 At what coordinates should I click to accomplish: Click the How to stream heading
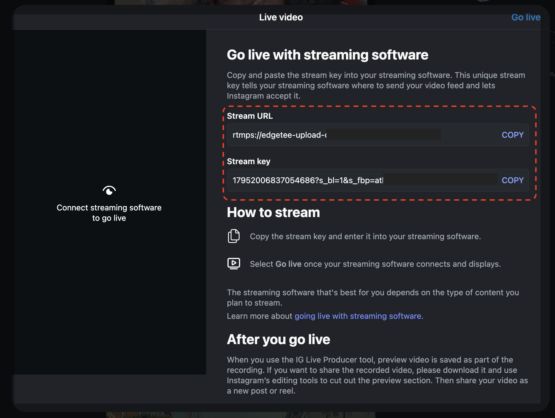(x=273, y=212)
